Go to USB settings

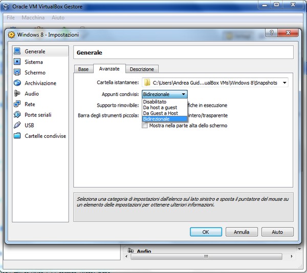click(x=29, y=125)
